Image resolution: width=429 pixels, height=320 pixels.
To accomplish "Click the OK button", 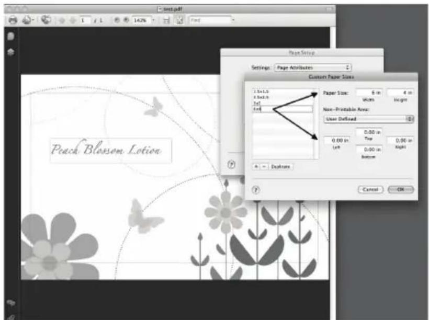I will point(401,189).
